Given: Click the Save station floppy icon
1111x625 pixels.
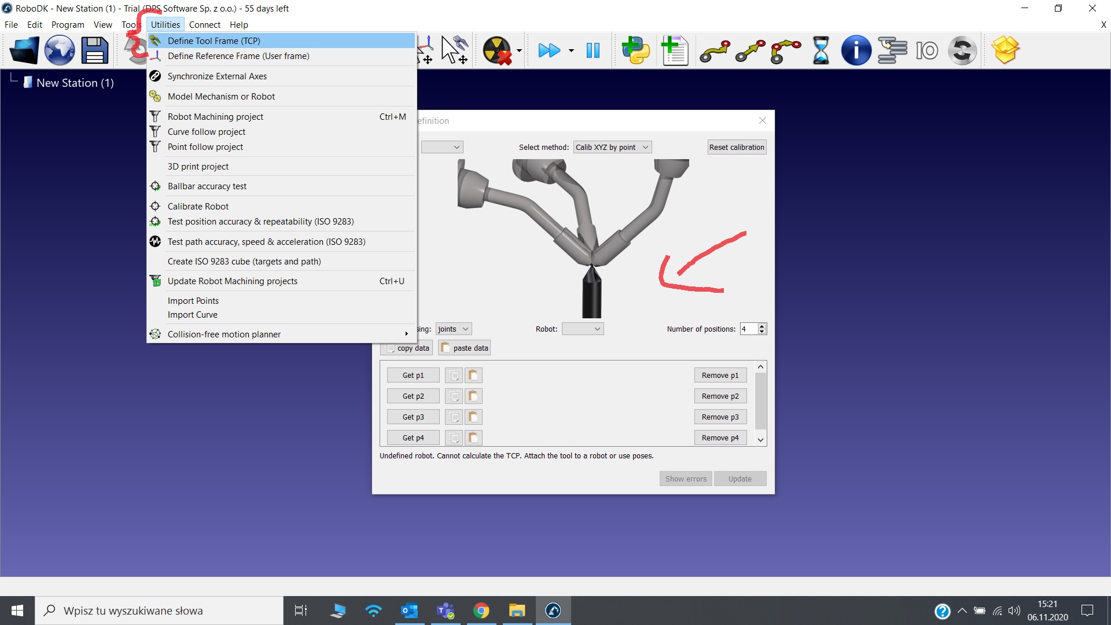Looking at the screenshot, I should tap(94, 50).
